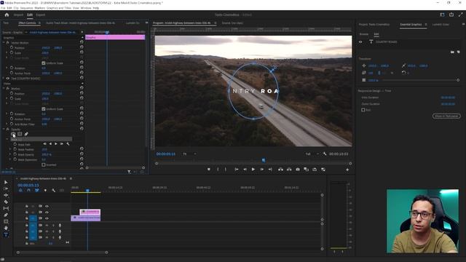
Task: Open Quick Export share icon
Action: 451,15
